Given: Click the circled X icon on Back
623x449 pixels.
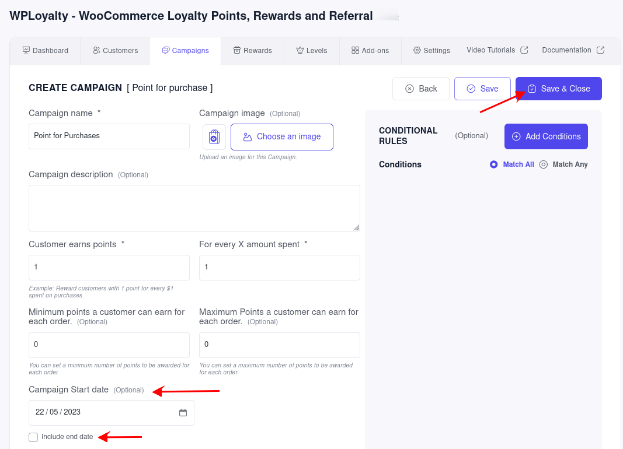Looking at the screenshot, I should [409, 89].
